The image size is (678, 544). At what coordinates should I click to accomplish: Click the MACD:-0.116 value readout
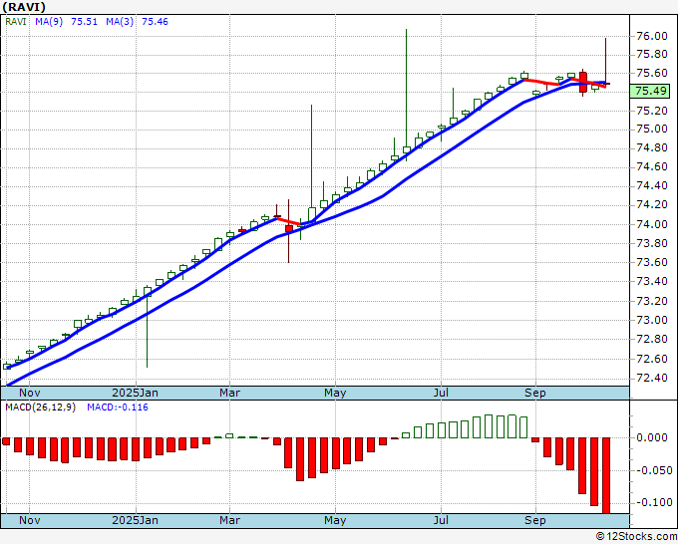(118, 408)
